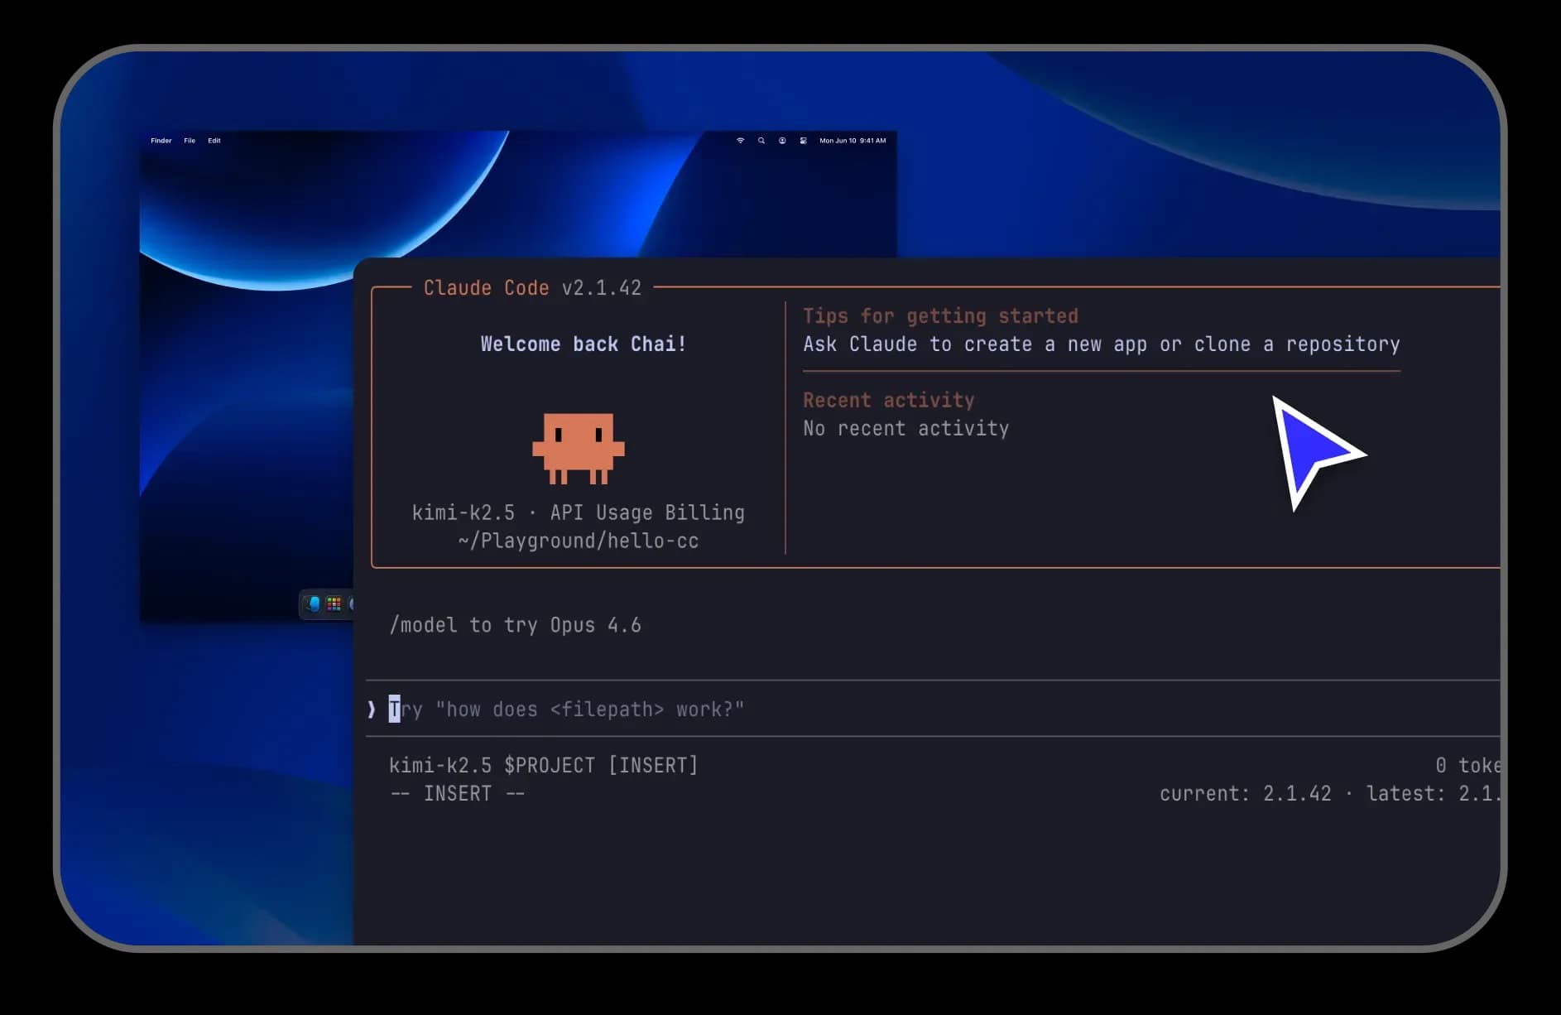
Task: Click the Mon Jun 10 9:41 AM clock
Action: point(853,141)
